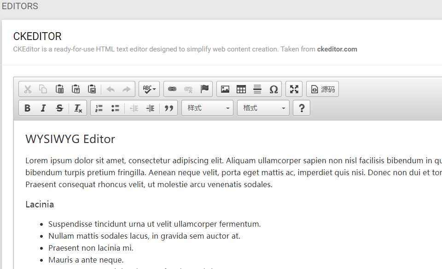Open the ABC spell checker dropdown

coord(149,89)
